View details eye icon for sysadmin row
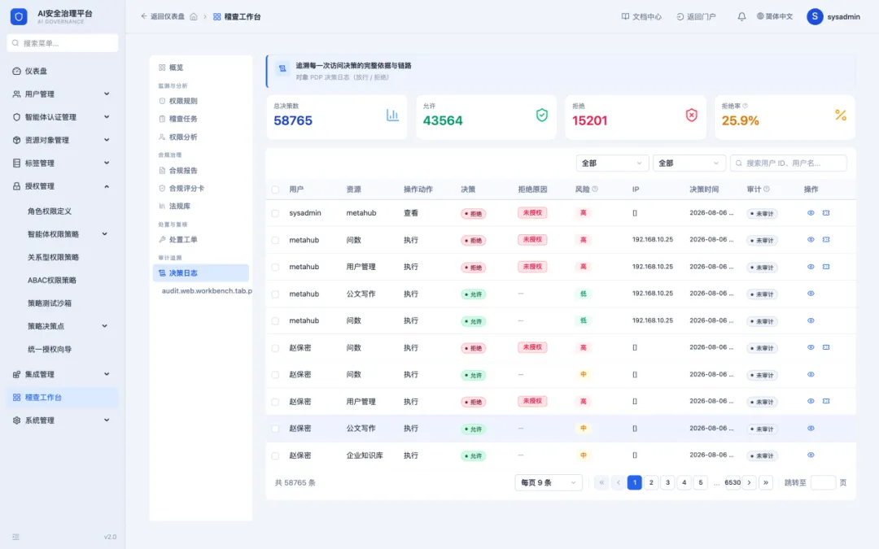This screenshot has width=879, height=549. pos(811,213)
